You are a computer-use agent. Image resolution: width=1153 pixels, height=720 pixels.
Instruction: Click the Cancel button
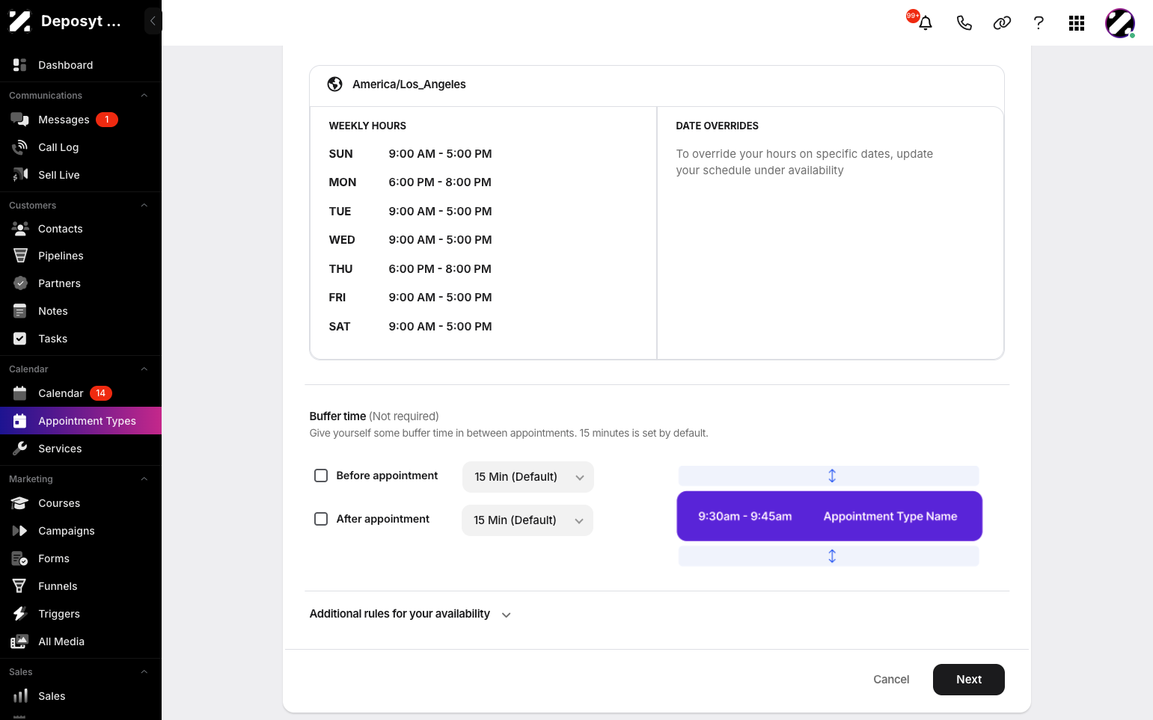click(891, 680)
